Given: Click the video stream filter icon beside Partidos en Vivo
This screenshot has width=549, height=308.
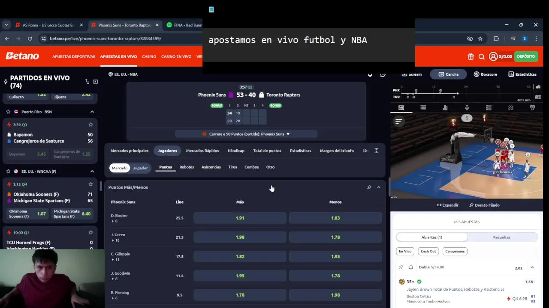Looking at the screenshot, I should [95, 81].
